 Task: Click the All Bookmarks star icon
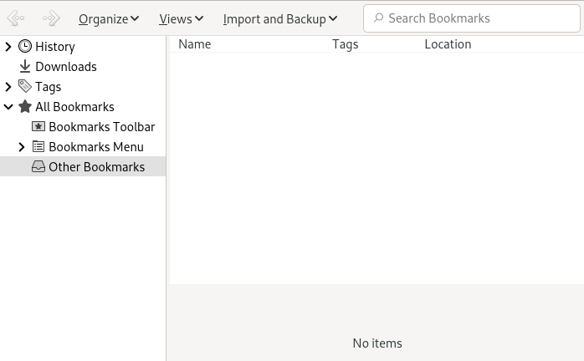click(25, 107)
